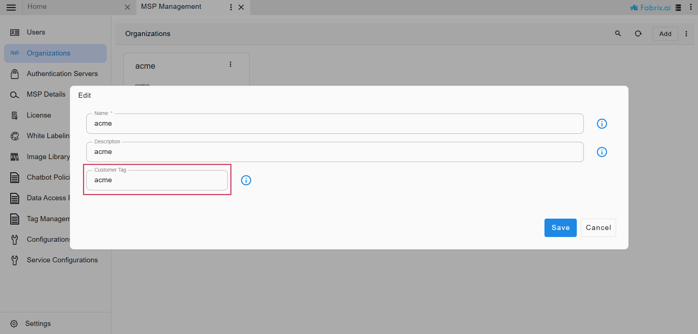Focus the Description text field
The width and height of the screenshot is (698, 334).
click(x=335, y=152)
